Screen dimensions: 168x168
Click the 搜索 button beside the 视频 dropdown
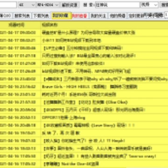(x=164, y=5)
